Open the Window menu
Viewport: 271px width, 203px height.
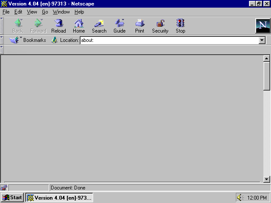click(x=61, y=12)
